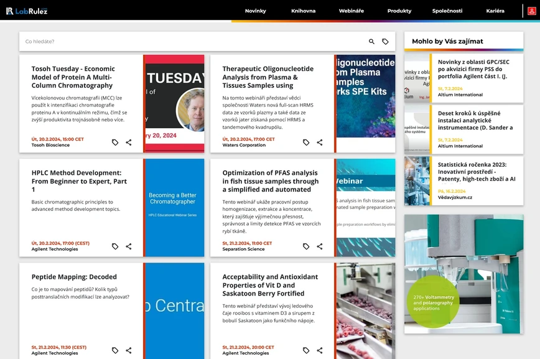Screen dimensions: 540x359
Task: Open the user account icon
Action: pyautogui.click(x=532, y=11)
